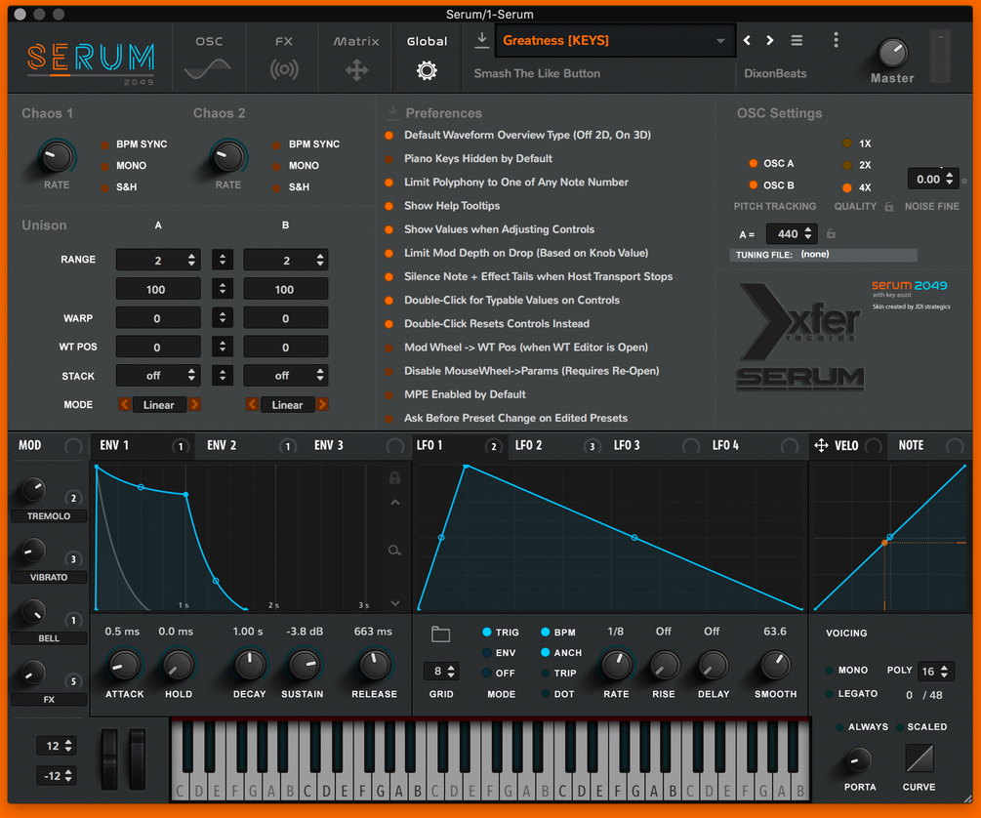Click the envelope lock icon
The image size is (981, 818).
click(394, 477)
